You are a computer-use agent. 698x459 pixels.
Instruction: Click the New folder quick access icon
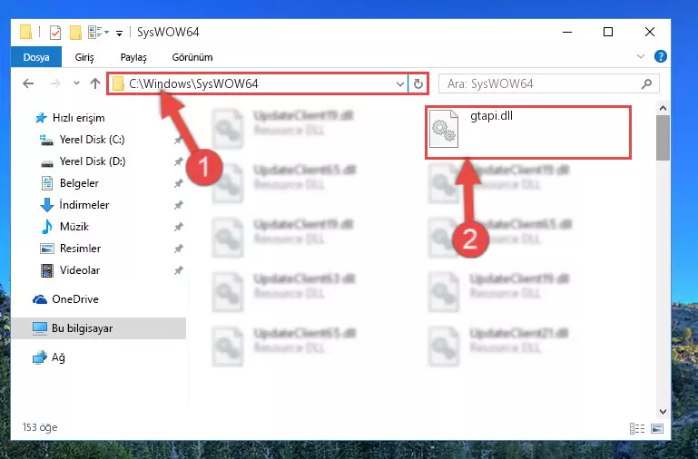[75, 33]
